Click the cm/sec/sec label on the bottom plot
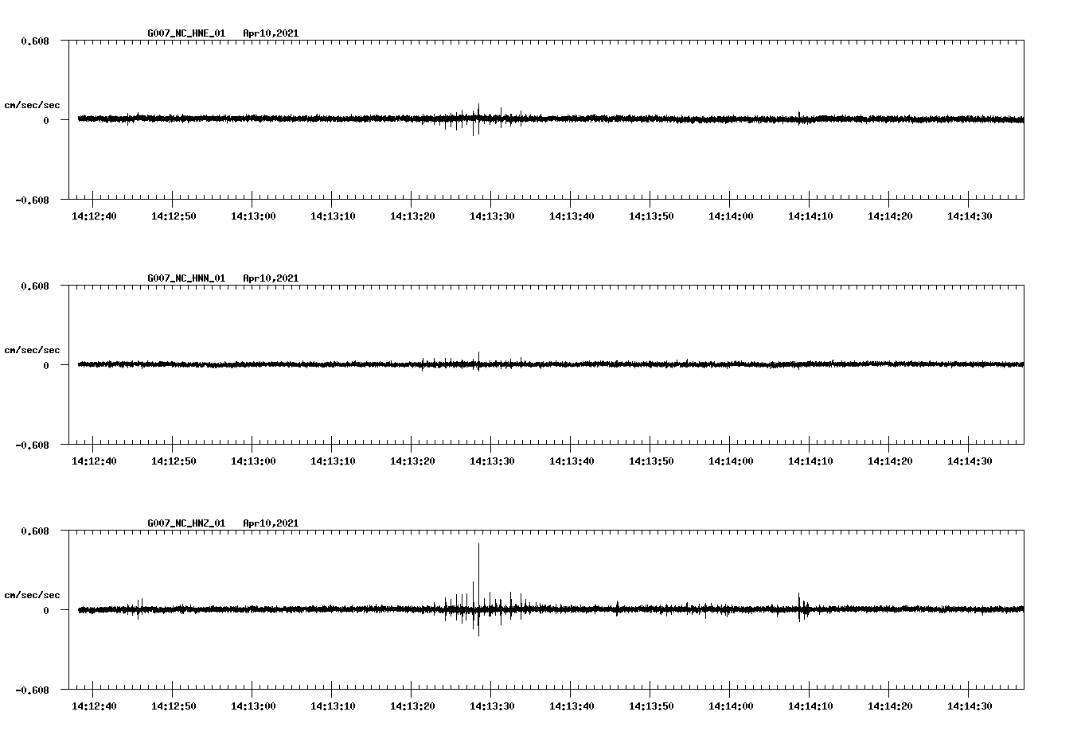The image size is (1081, 735). [x=33, y=594]
